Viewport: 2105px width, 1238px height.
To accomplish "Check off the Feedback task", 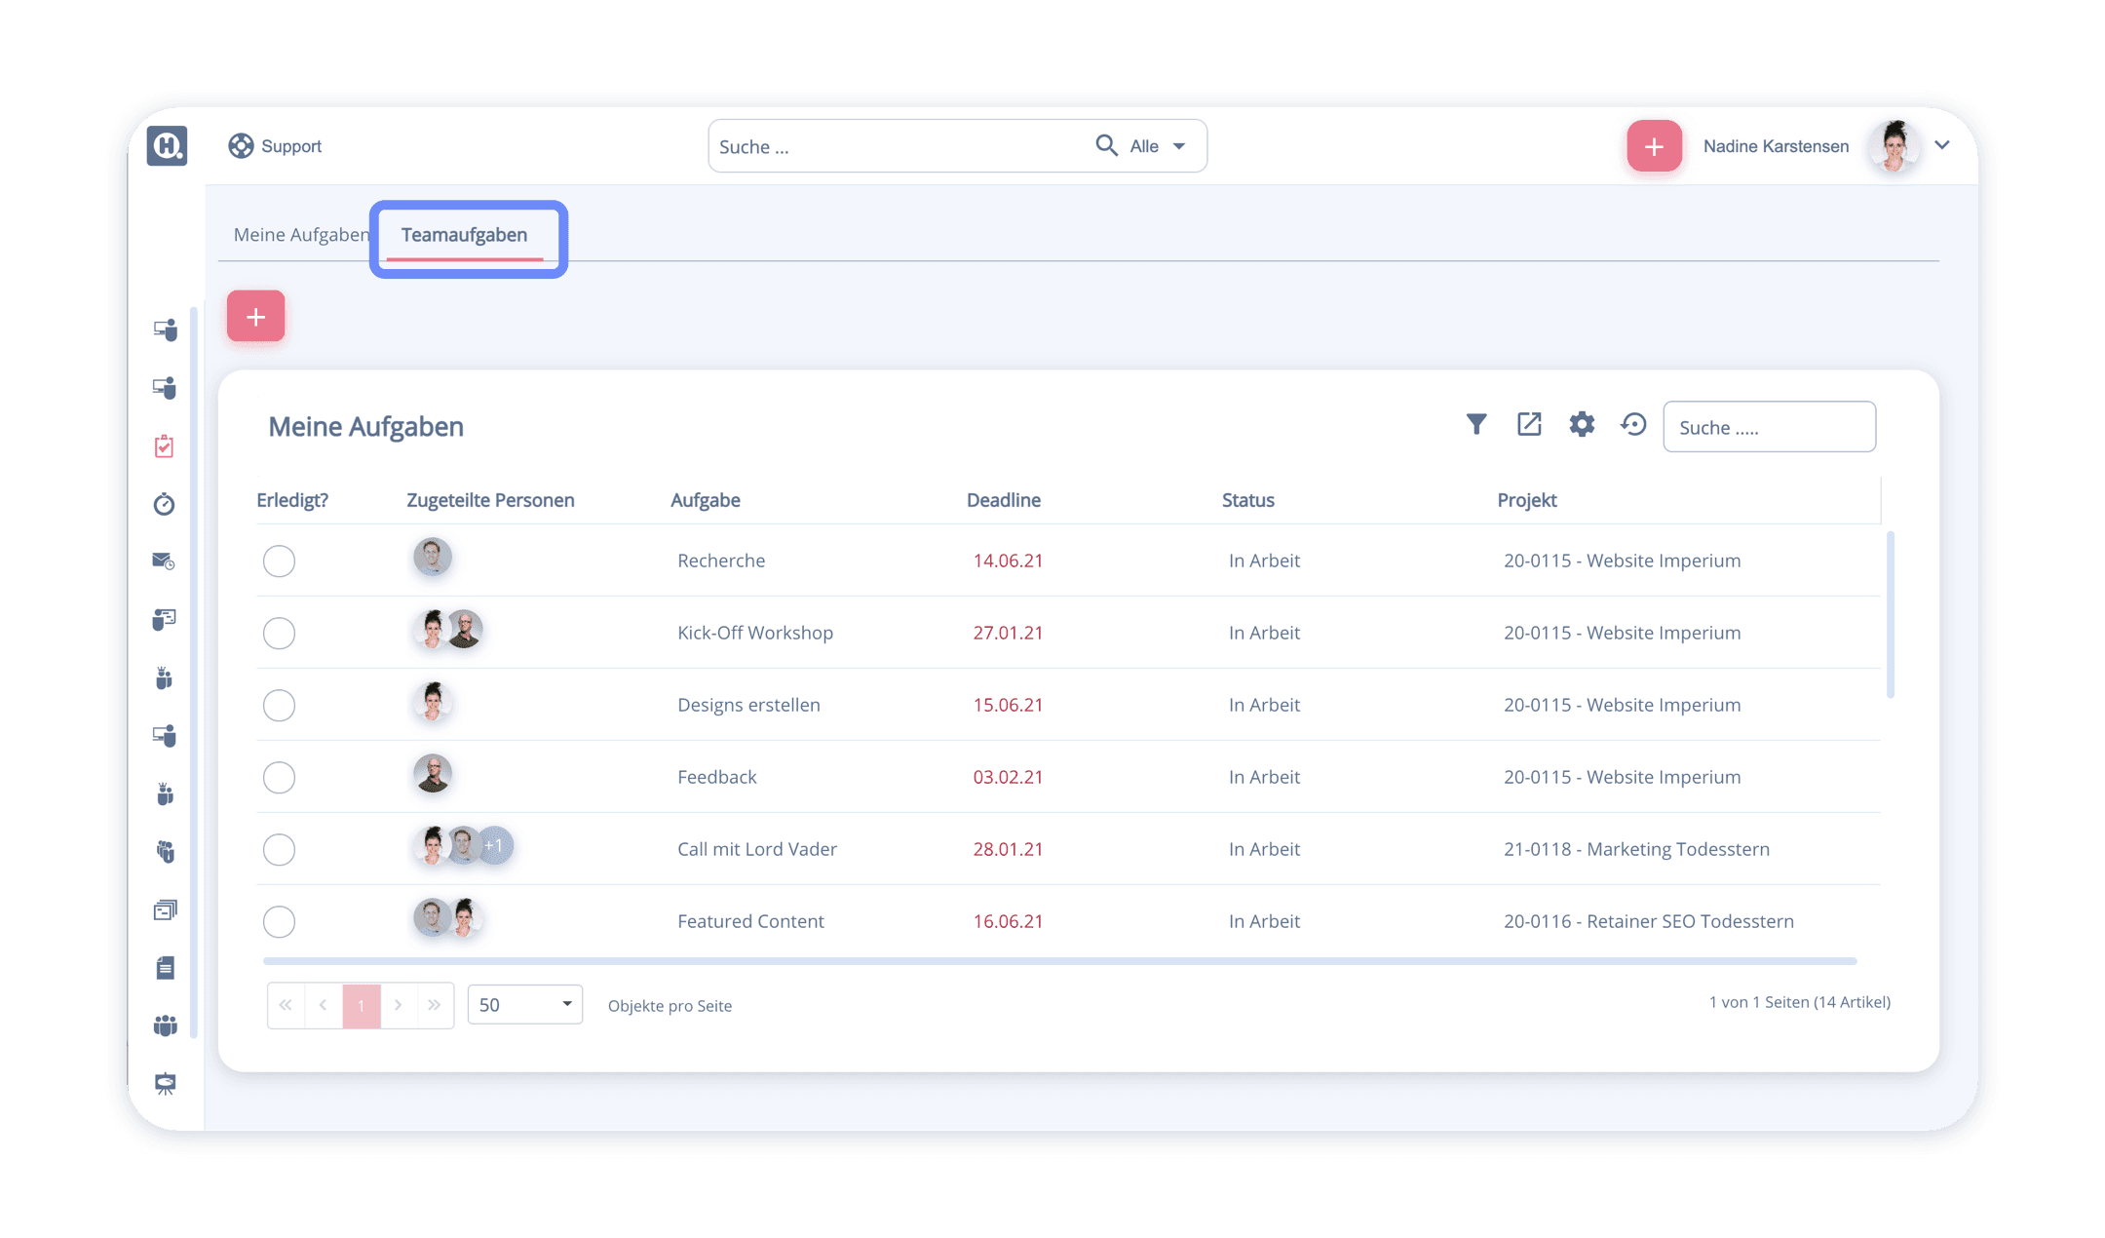I will pyautogui.click(x=279, y=777).
